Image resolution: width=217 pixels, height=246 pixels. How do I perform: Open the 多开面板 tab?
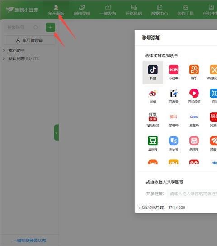[56, 10]
